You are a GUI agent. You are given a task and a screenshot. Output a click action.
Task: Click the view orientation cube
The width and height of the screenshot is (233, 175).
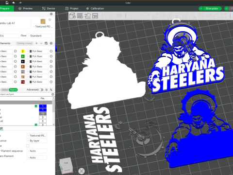pos(66,166)
